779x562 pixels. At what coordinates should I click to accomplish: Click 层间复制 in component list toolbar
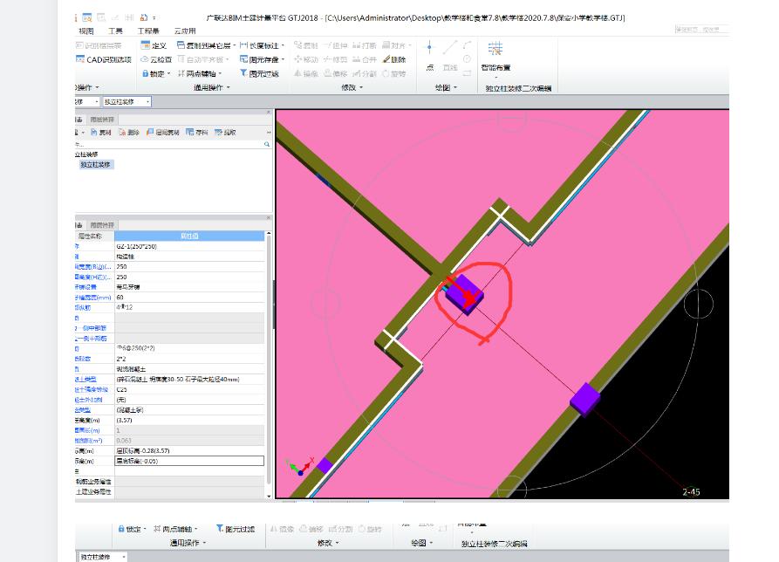(162, 133)
